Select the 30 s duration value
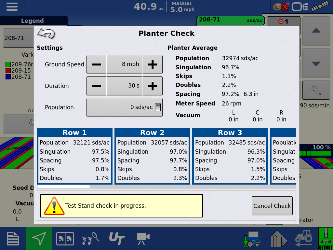This screenshot has height=250, width=333. (x=125, y=86)
